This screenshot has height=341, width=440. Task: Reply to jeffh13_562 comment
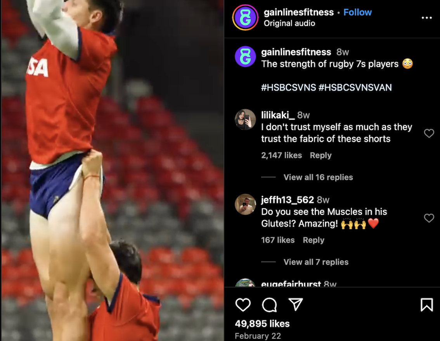(x=314, y=240)
